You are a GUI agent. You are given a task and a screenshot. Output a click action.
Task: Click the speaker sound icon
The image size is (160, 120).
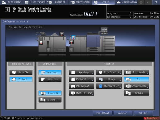[x=148, y=2]
